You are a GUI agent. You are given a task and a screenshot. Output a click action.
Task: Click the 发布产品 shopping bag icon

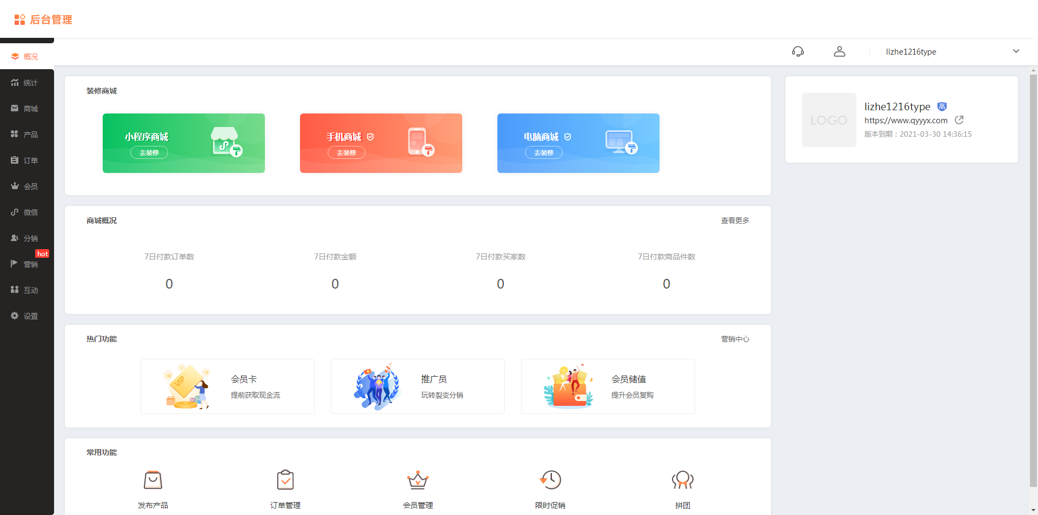[153, 480]
